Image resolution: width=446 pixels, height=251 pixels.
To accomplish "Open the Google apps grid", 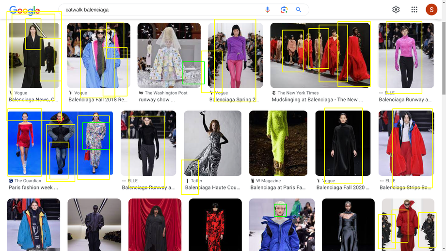I will point(414,10).
